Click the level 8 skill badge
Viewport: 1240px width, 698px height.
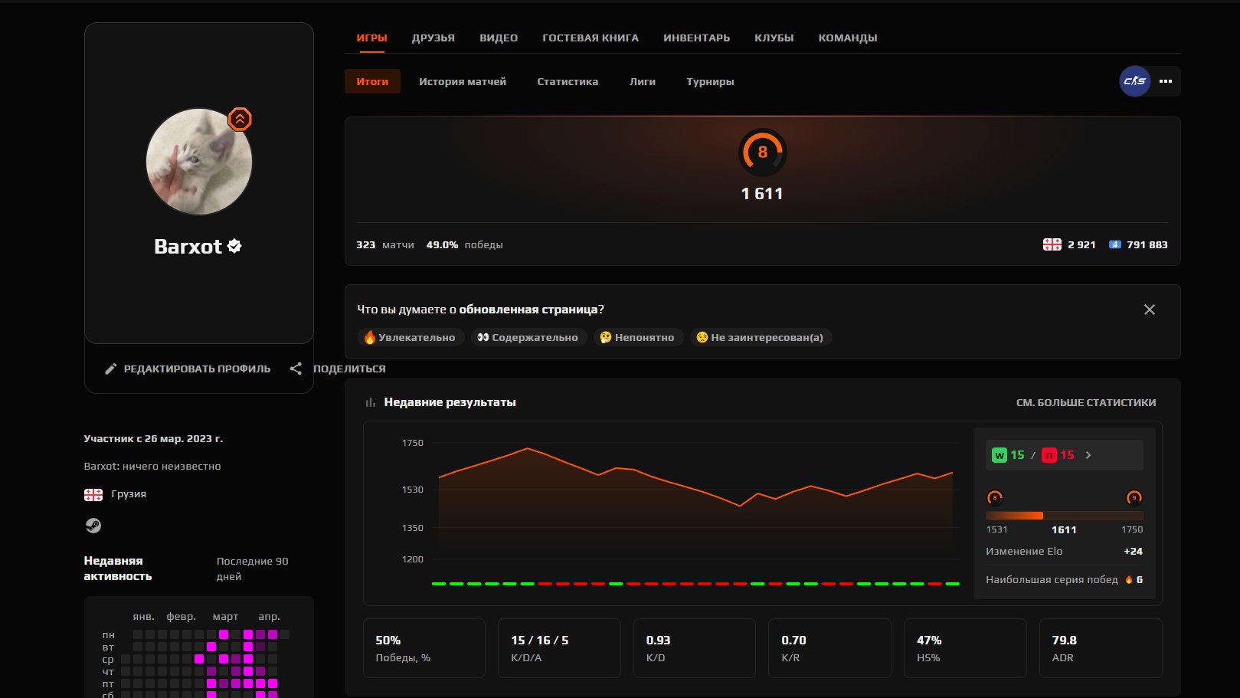(762, 152)
